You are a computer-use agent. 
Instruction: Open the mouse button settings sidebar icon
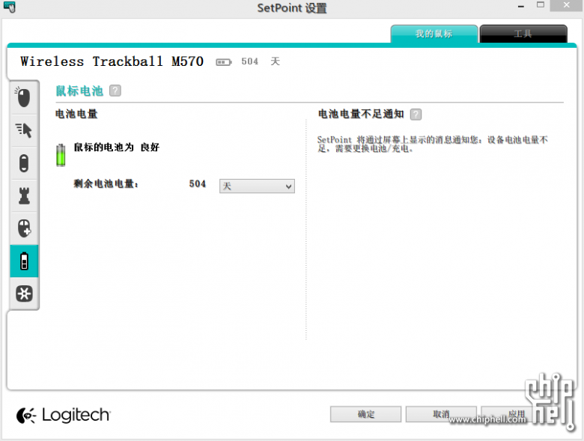pyautogui.click(x=24, y=97)
